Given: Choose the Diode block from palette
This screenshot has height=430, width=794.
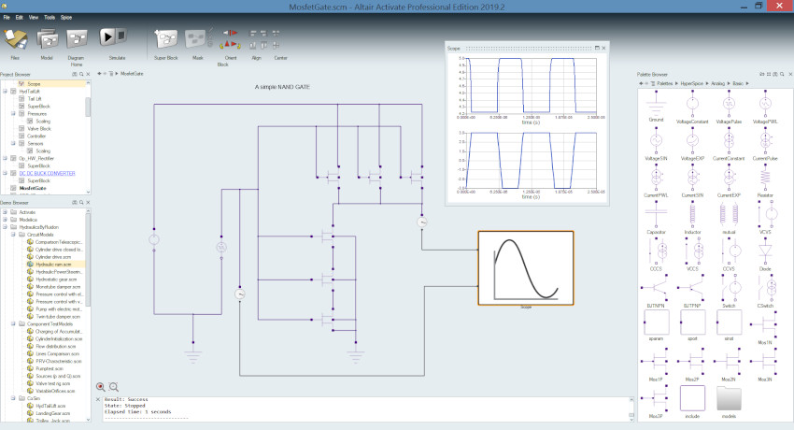Looking at the screenshot, I should 768,251.
